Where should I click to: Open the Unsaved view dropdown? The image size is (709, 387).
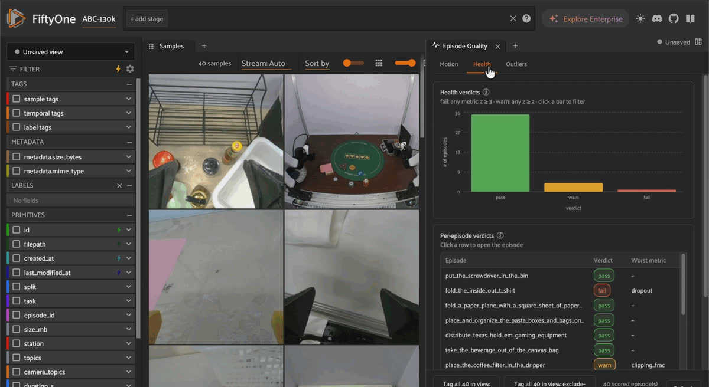71,52
